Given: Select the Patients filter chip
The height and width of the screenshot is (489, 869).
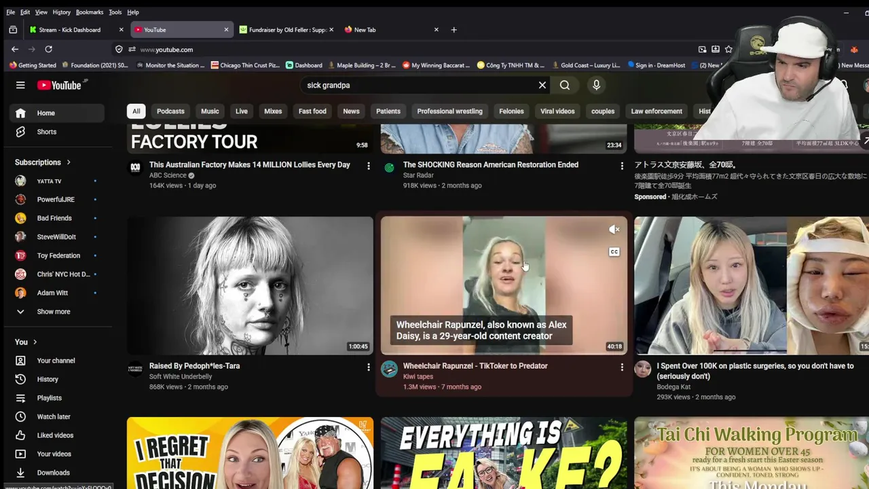Looking at the screenshot, I should 388,111.
